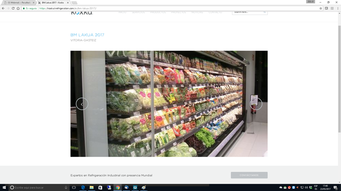
Task: Click the Koxka logo in the header
Action: (81, 12)
